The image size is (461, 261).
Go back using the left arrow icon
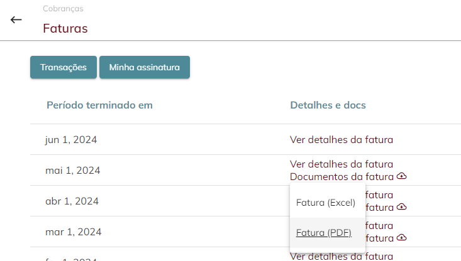pos(16,19)
